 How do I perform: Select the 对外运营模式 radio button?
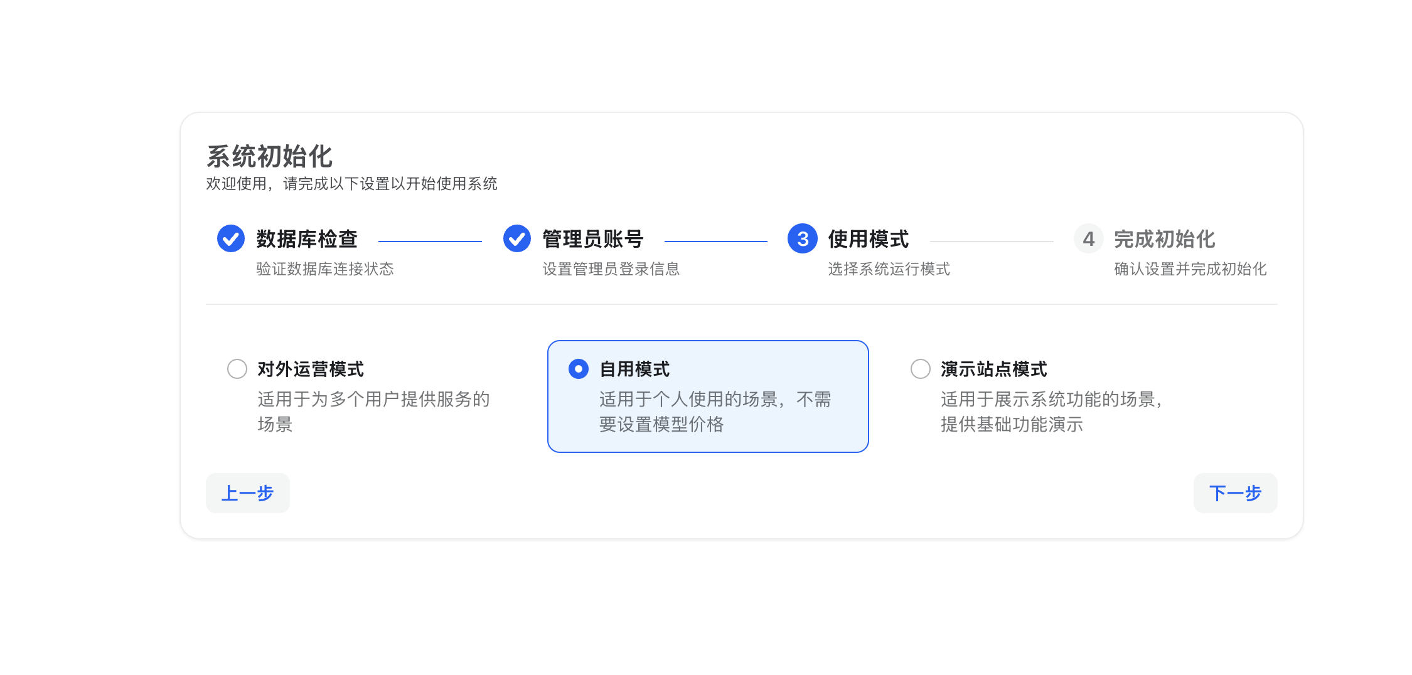237,369
